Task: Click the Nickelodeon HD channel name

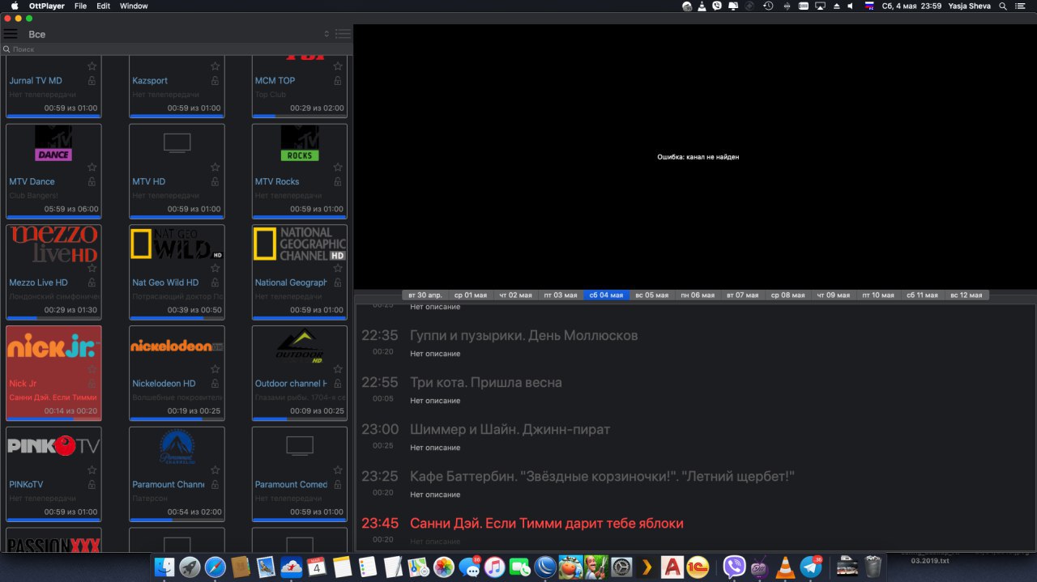Action: click(x=164, y=384)
